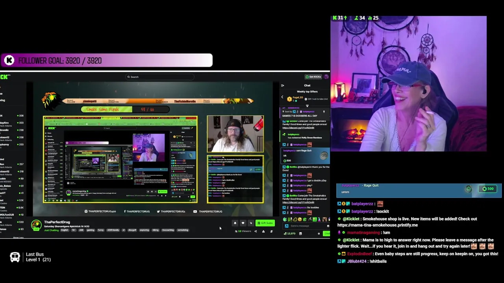Toggle the follow heart button

(243, 223)
